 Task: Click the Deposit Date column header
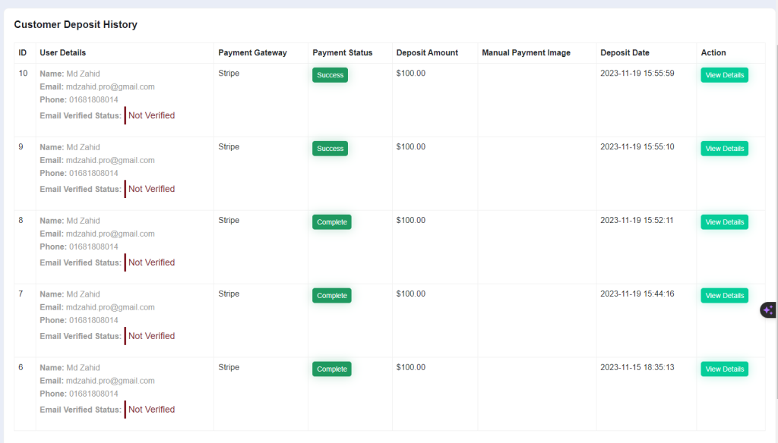tap(625, 52)
